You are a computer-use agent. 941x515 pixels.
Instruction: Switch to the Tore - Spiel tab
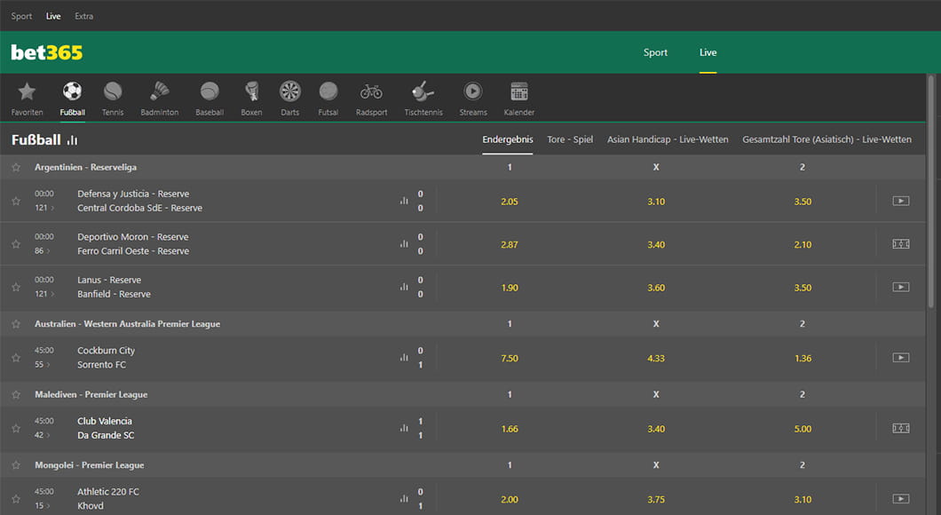[x=570, y=139]
